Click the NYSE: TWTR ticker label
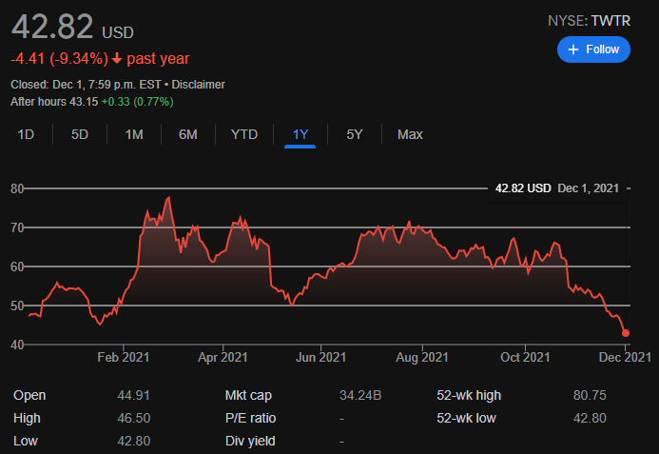659x454 pixels. click(x=589, y=21)
